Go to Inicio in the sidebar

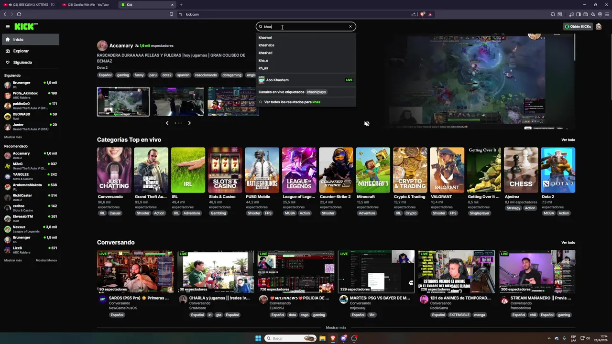(x=30, y=40)
